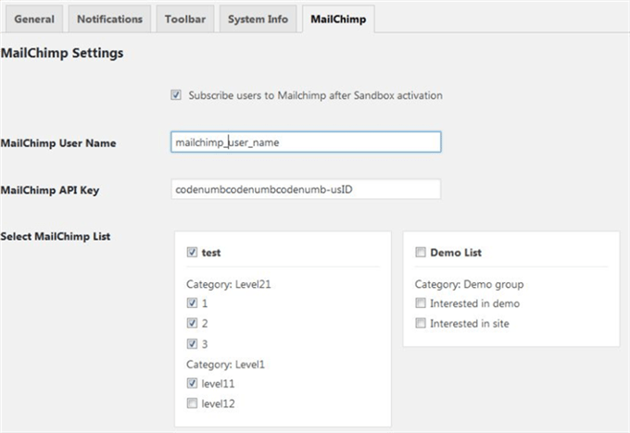Toggle checkbox 1 under Level21

(x=192, y=303)
